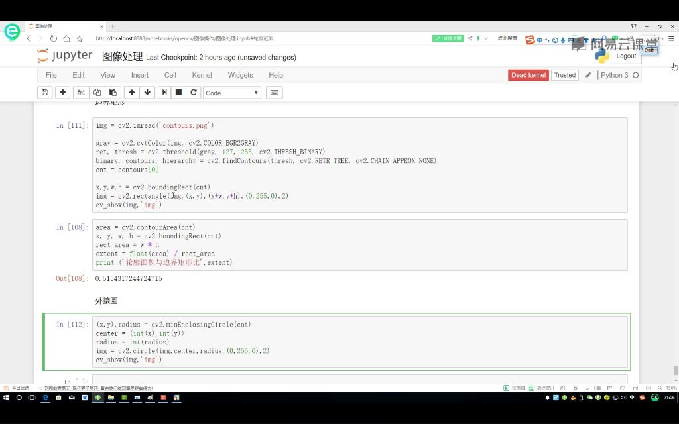This screenshot has width=679, height=424.
Task: Click the Trusted notebook button
Action: point(565,75)
